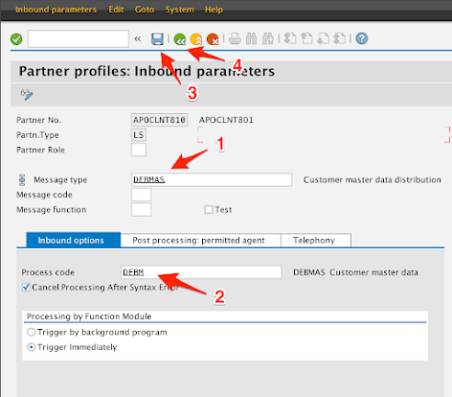Toggle the Test checkbox
452x397 pixels.
(x=209, y=210)
